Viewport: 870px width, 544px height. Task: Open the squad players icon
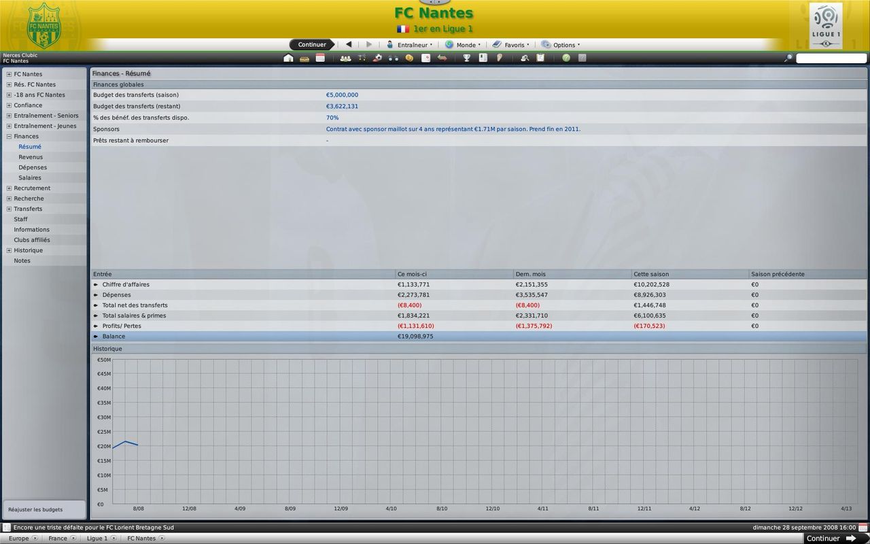pyautogui.click(x=345, y=58)
